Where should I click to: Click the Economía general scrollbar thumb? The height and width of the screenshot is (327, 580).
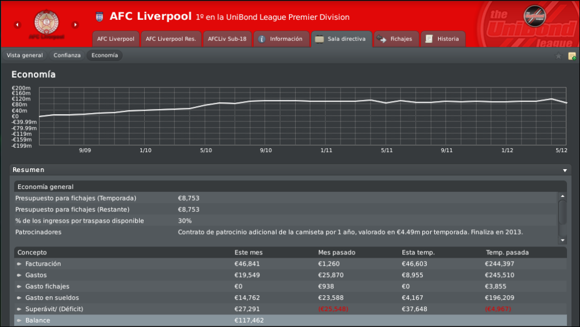tap(562, 212)
